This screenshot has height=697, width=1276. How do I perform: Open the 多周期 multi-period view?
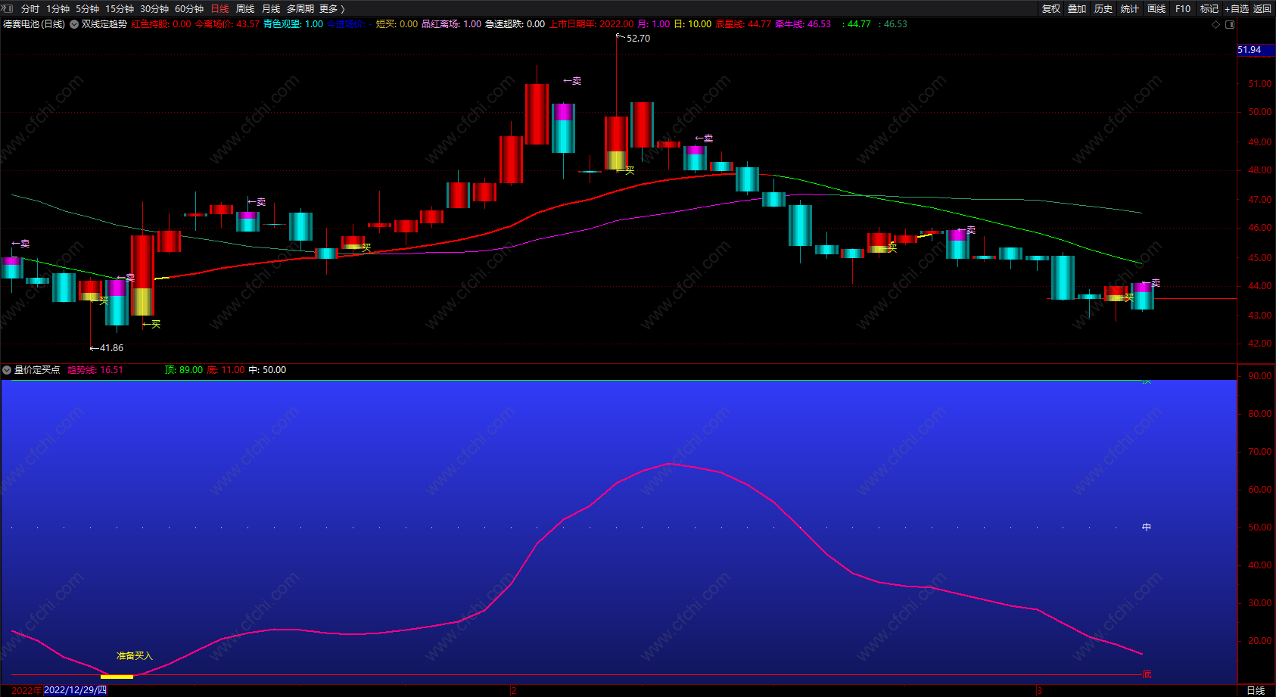[300, 8]
